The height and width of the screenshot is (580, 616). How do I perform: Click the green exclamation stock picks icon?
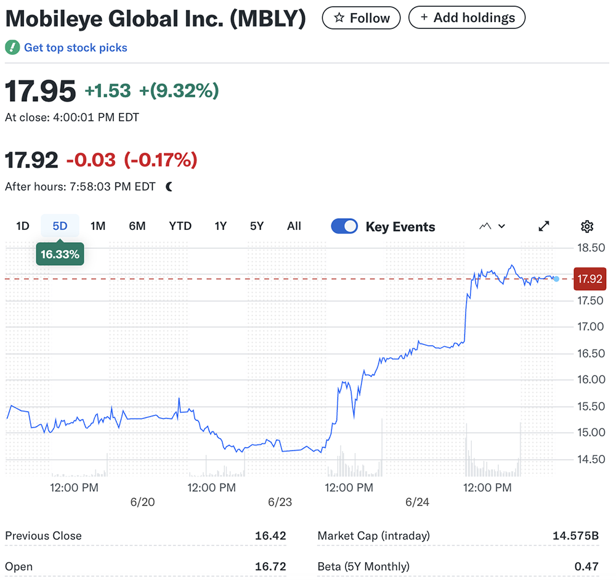pos(12,47)
